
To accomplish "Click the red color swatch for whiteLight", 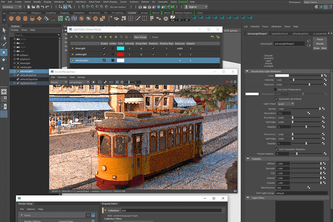I will coord(120,54).
